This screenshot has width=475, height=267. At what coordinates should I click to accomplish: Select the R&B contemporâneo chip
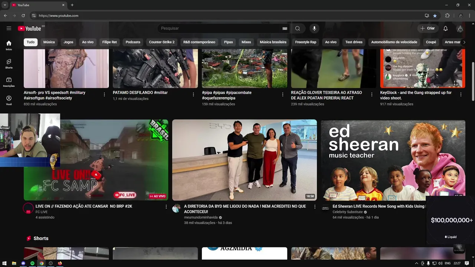point(199,42)
